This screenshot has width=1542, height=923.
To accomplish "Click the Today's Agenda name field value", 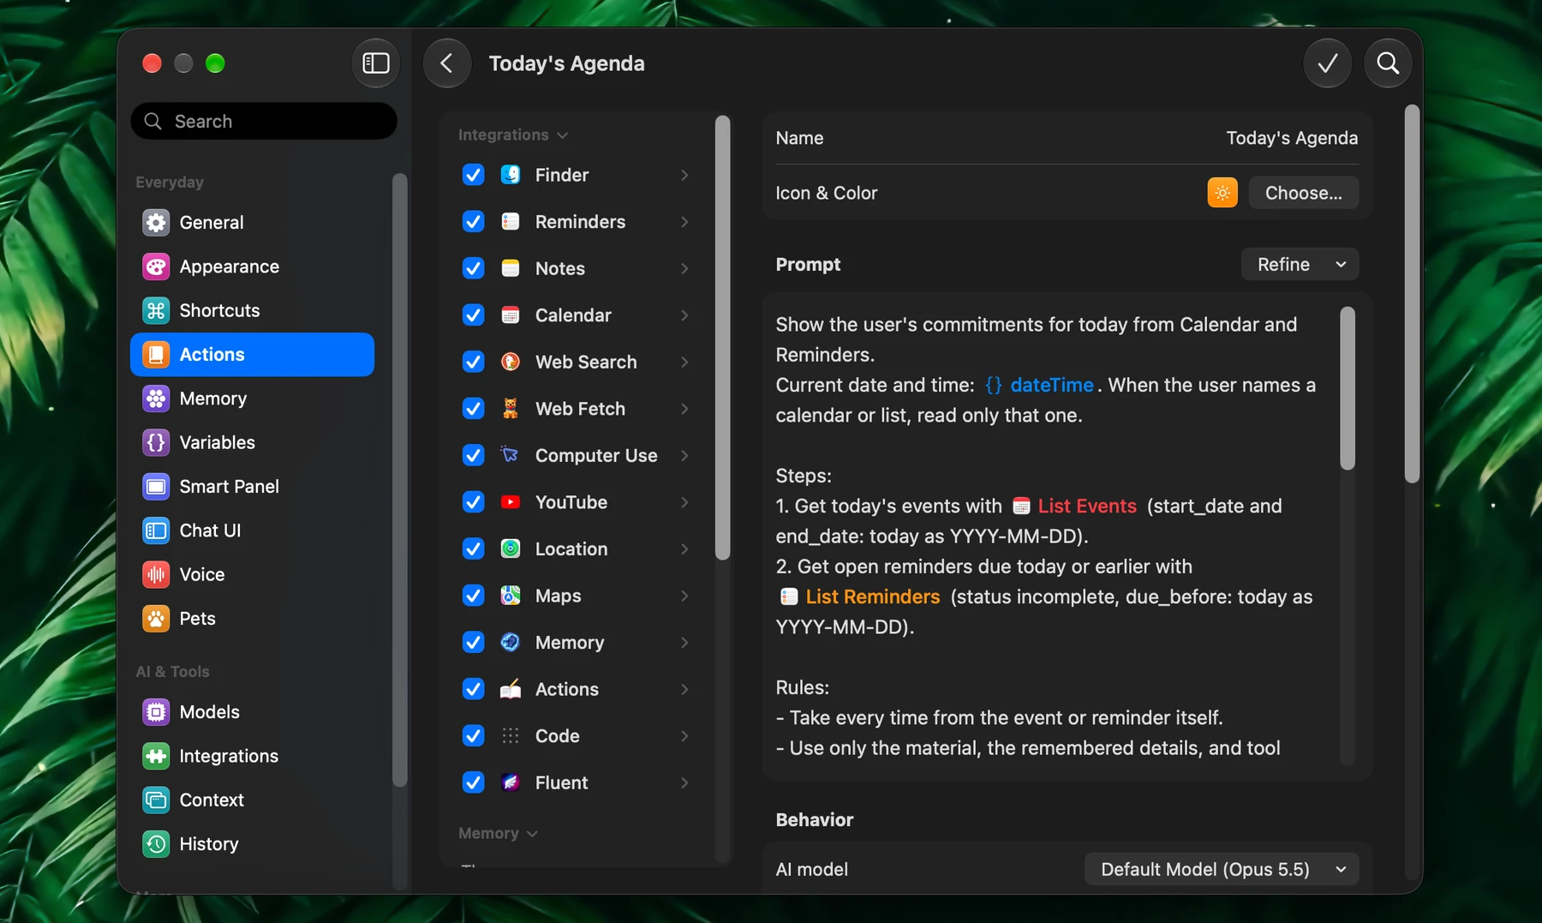I will (1291, 138).
